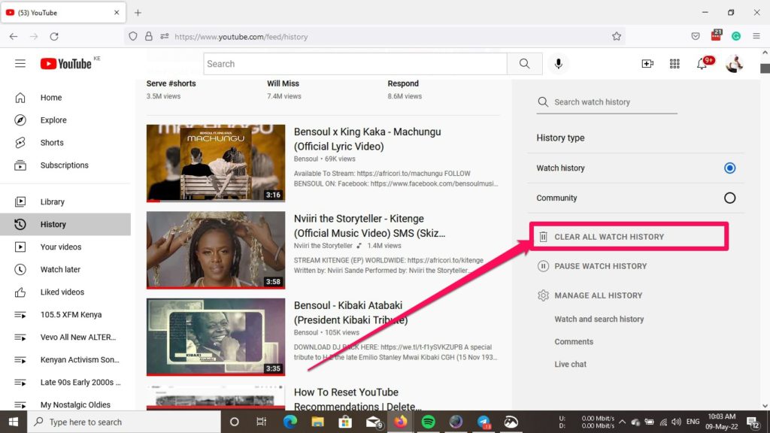Click the Windows taskbar search box
The height and width of the screenshot is (433, 770).
click(124, 422)
